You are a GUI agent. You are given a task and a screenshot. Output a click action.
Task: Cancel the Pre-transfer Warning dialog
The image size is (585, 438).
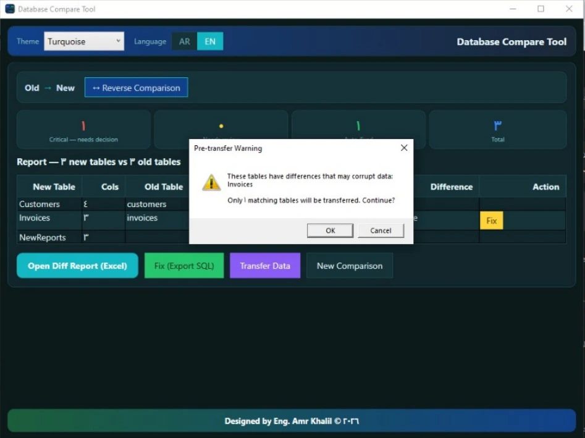point(381,230)
